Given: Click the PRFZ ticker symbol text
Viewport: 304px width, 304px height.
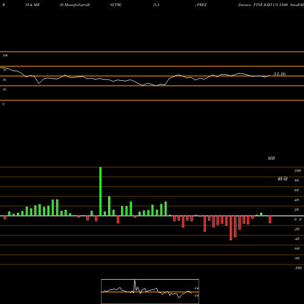Looking at the screenshot, I should coord(202,5).
